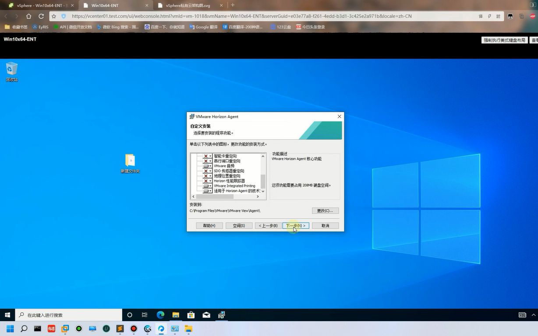Click the feature list scroll up arrow
Image resolution: width=538 pixels, height=336 pixels.
click(x=263, y=156)
